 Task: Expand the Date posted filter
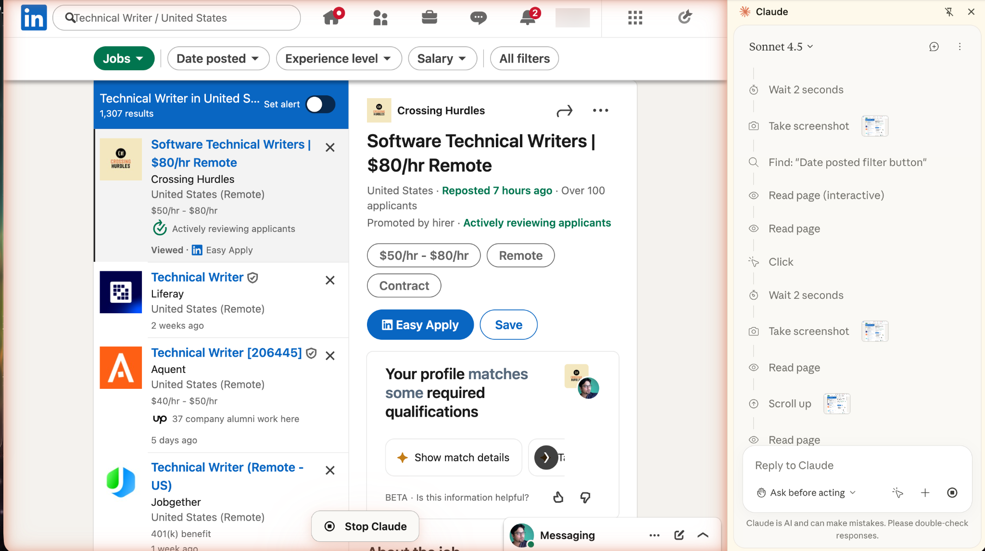pyautogui.click(x=218, y=59)
